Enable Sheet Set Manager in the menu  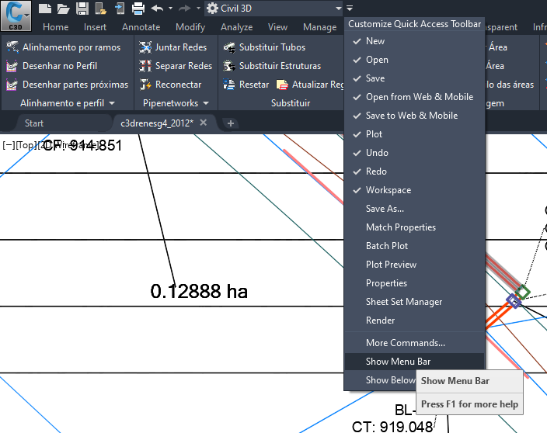pos(414,302)
